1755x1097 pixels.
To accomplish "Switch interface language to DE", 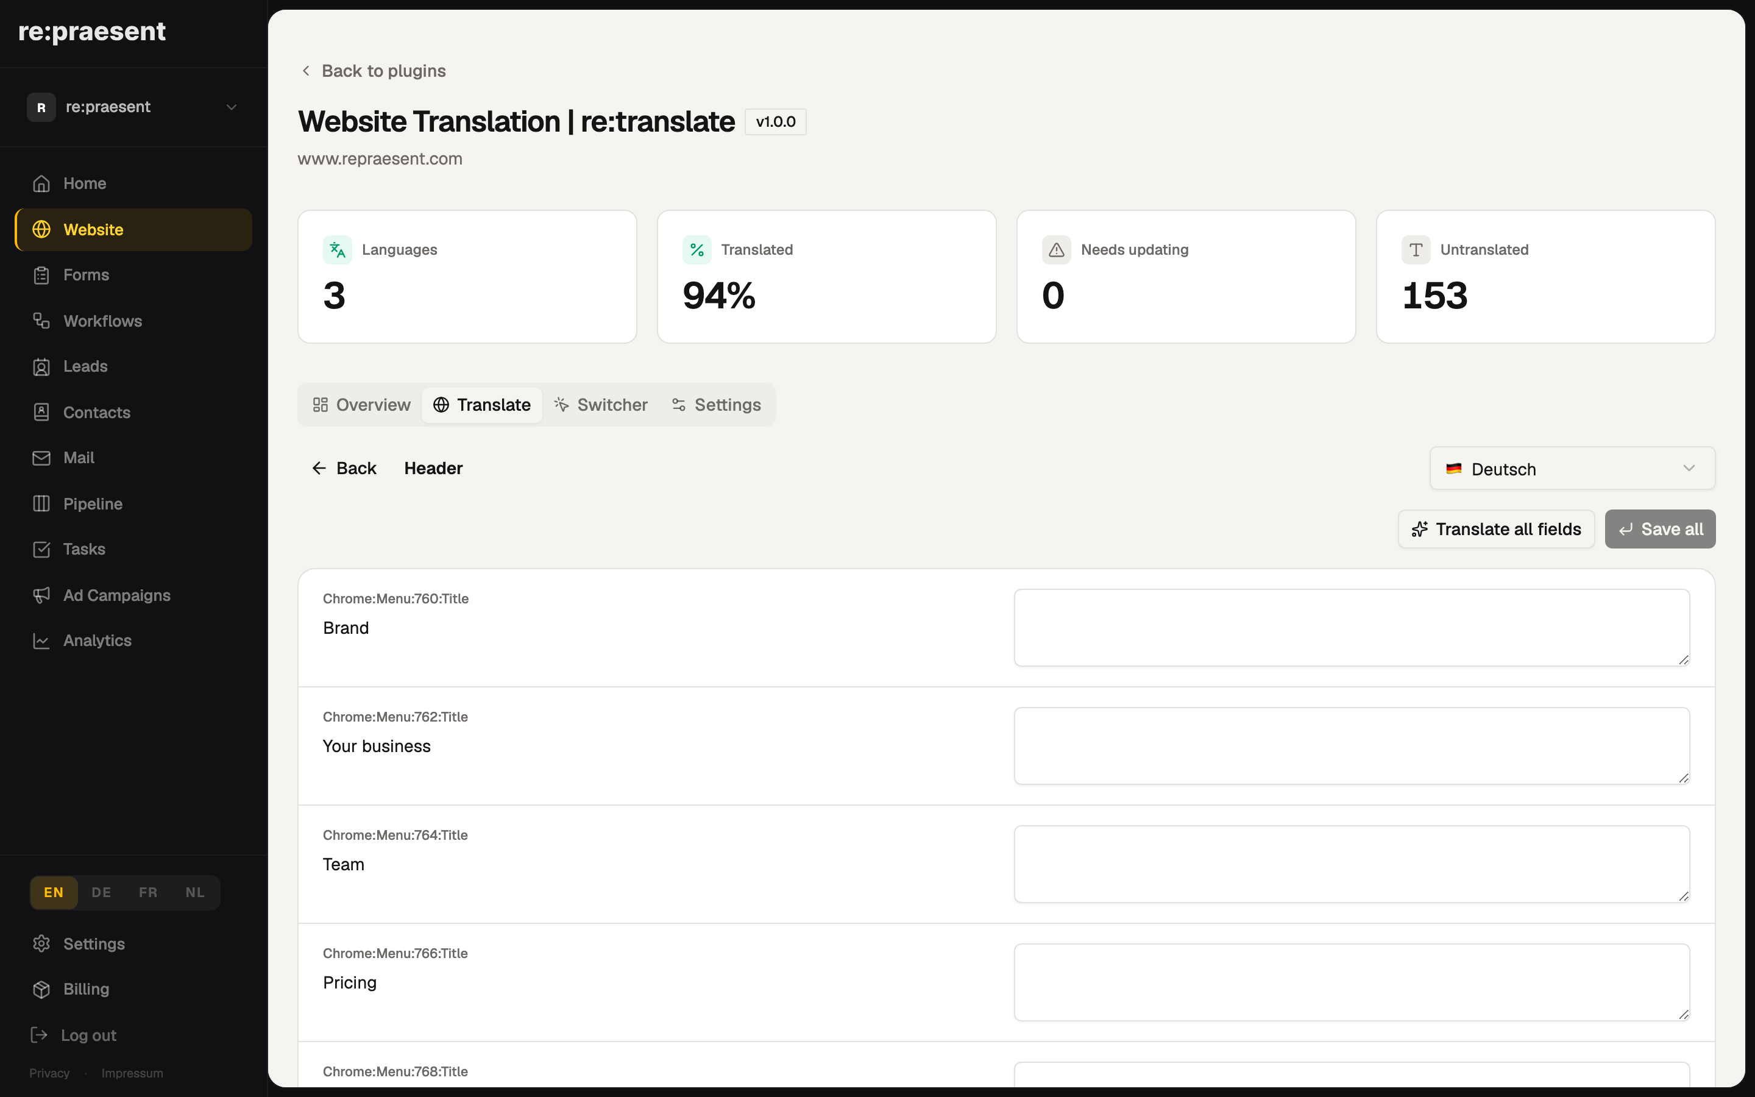I will [102, 892].
